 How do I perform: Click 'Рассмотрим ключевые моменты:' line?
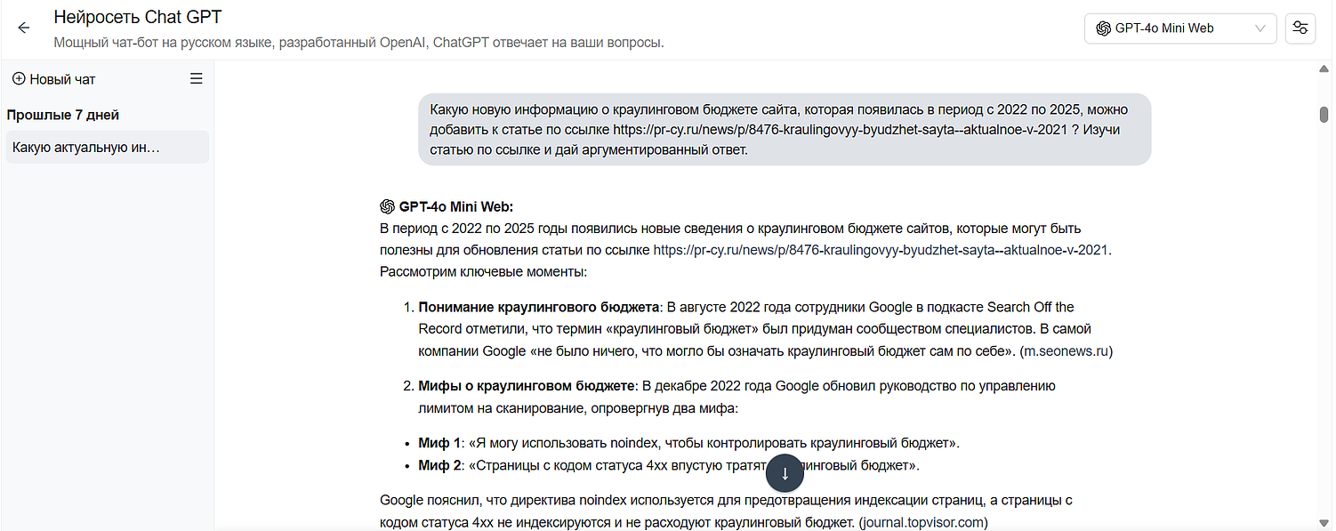tap(483, 271)
